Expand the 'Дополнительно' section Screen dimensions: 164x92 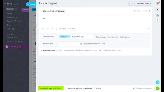(49, 51)
